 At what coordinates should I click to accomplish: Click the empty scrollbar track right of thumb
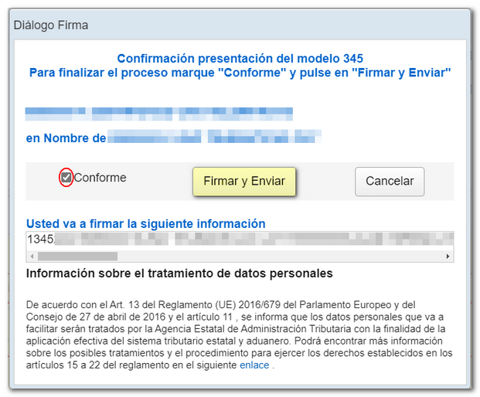pos(278,256)
